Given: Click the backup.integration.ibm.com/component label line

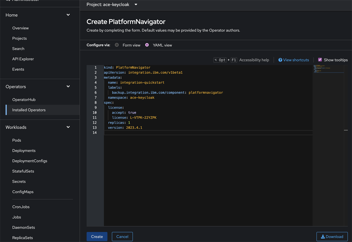Looking at the screenshot, I should click(167, 92).
